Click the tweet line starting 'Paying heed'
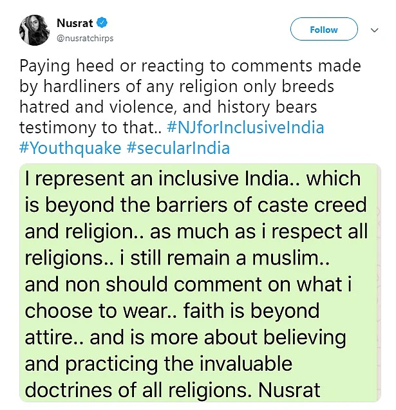 pyautogui.click(x=190, y=66)
